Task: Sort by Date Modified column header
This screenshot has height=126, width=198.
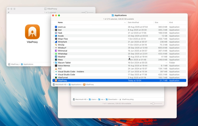Action: [x=133, y=22]
